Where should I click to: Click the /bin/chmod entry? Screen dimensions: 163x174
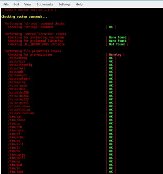tap(17, 120)
